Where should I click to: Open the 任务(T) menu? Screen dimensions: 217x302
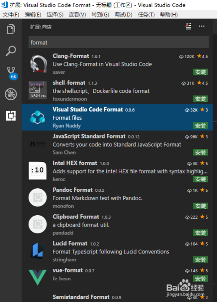(x=146, y=15)
